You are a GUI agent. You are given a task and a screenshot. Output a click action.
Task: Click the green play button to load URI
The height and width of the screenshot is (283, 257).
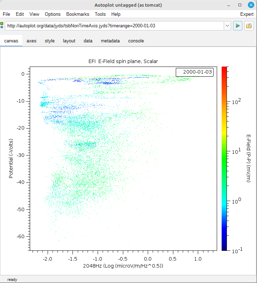pos(238,26)
